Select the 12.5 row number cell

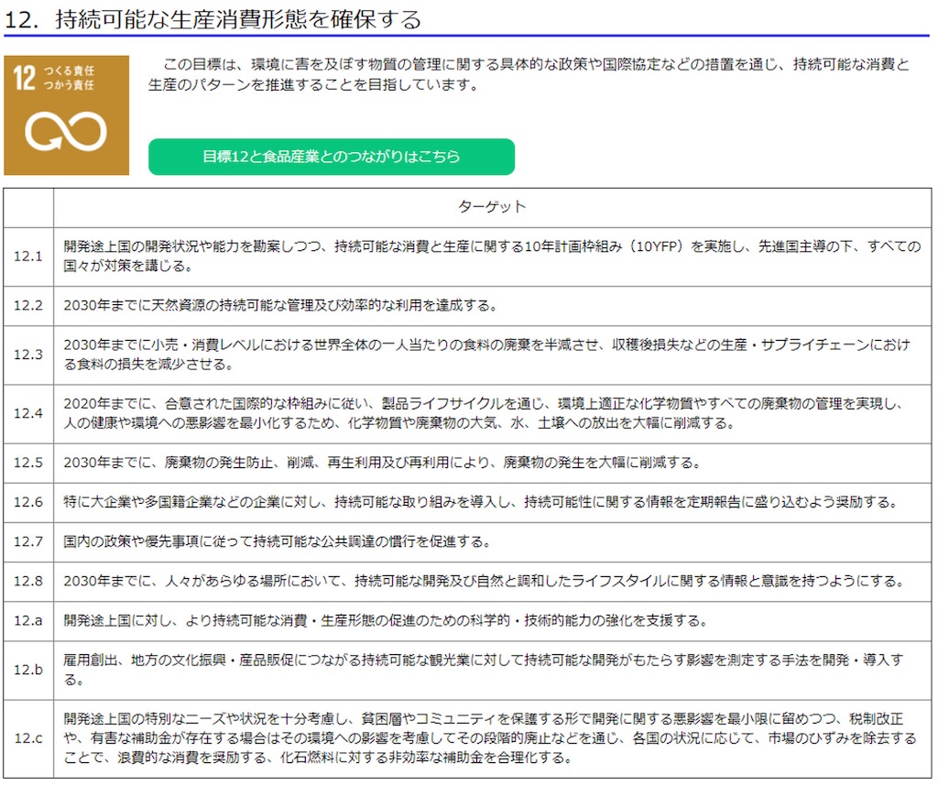(28, 463)
